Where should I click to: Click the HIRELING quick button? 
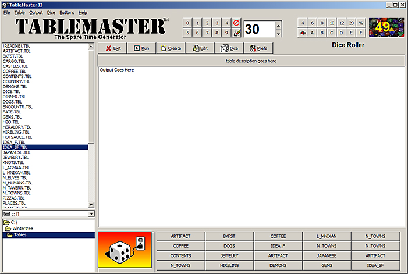[229, 265]
